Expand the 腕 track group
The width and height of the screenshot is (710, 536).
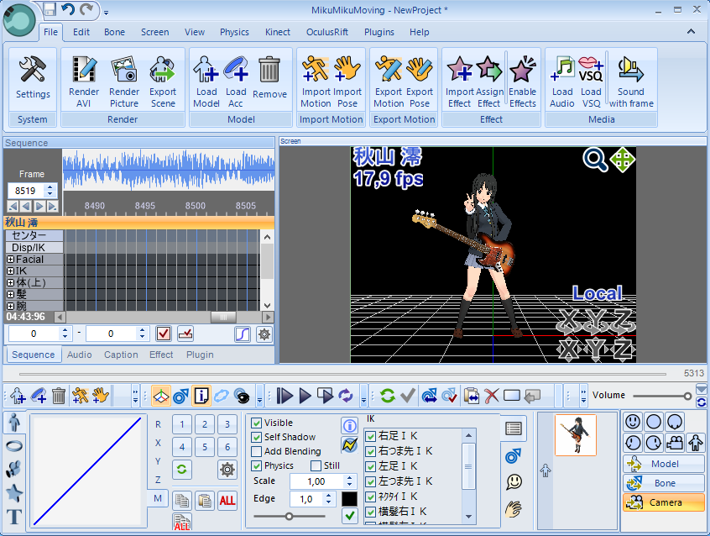(10, 306)
